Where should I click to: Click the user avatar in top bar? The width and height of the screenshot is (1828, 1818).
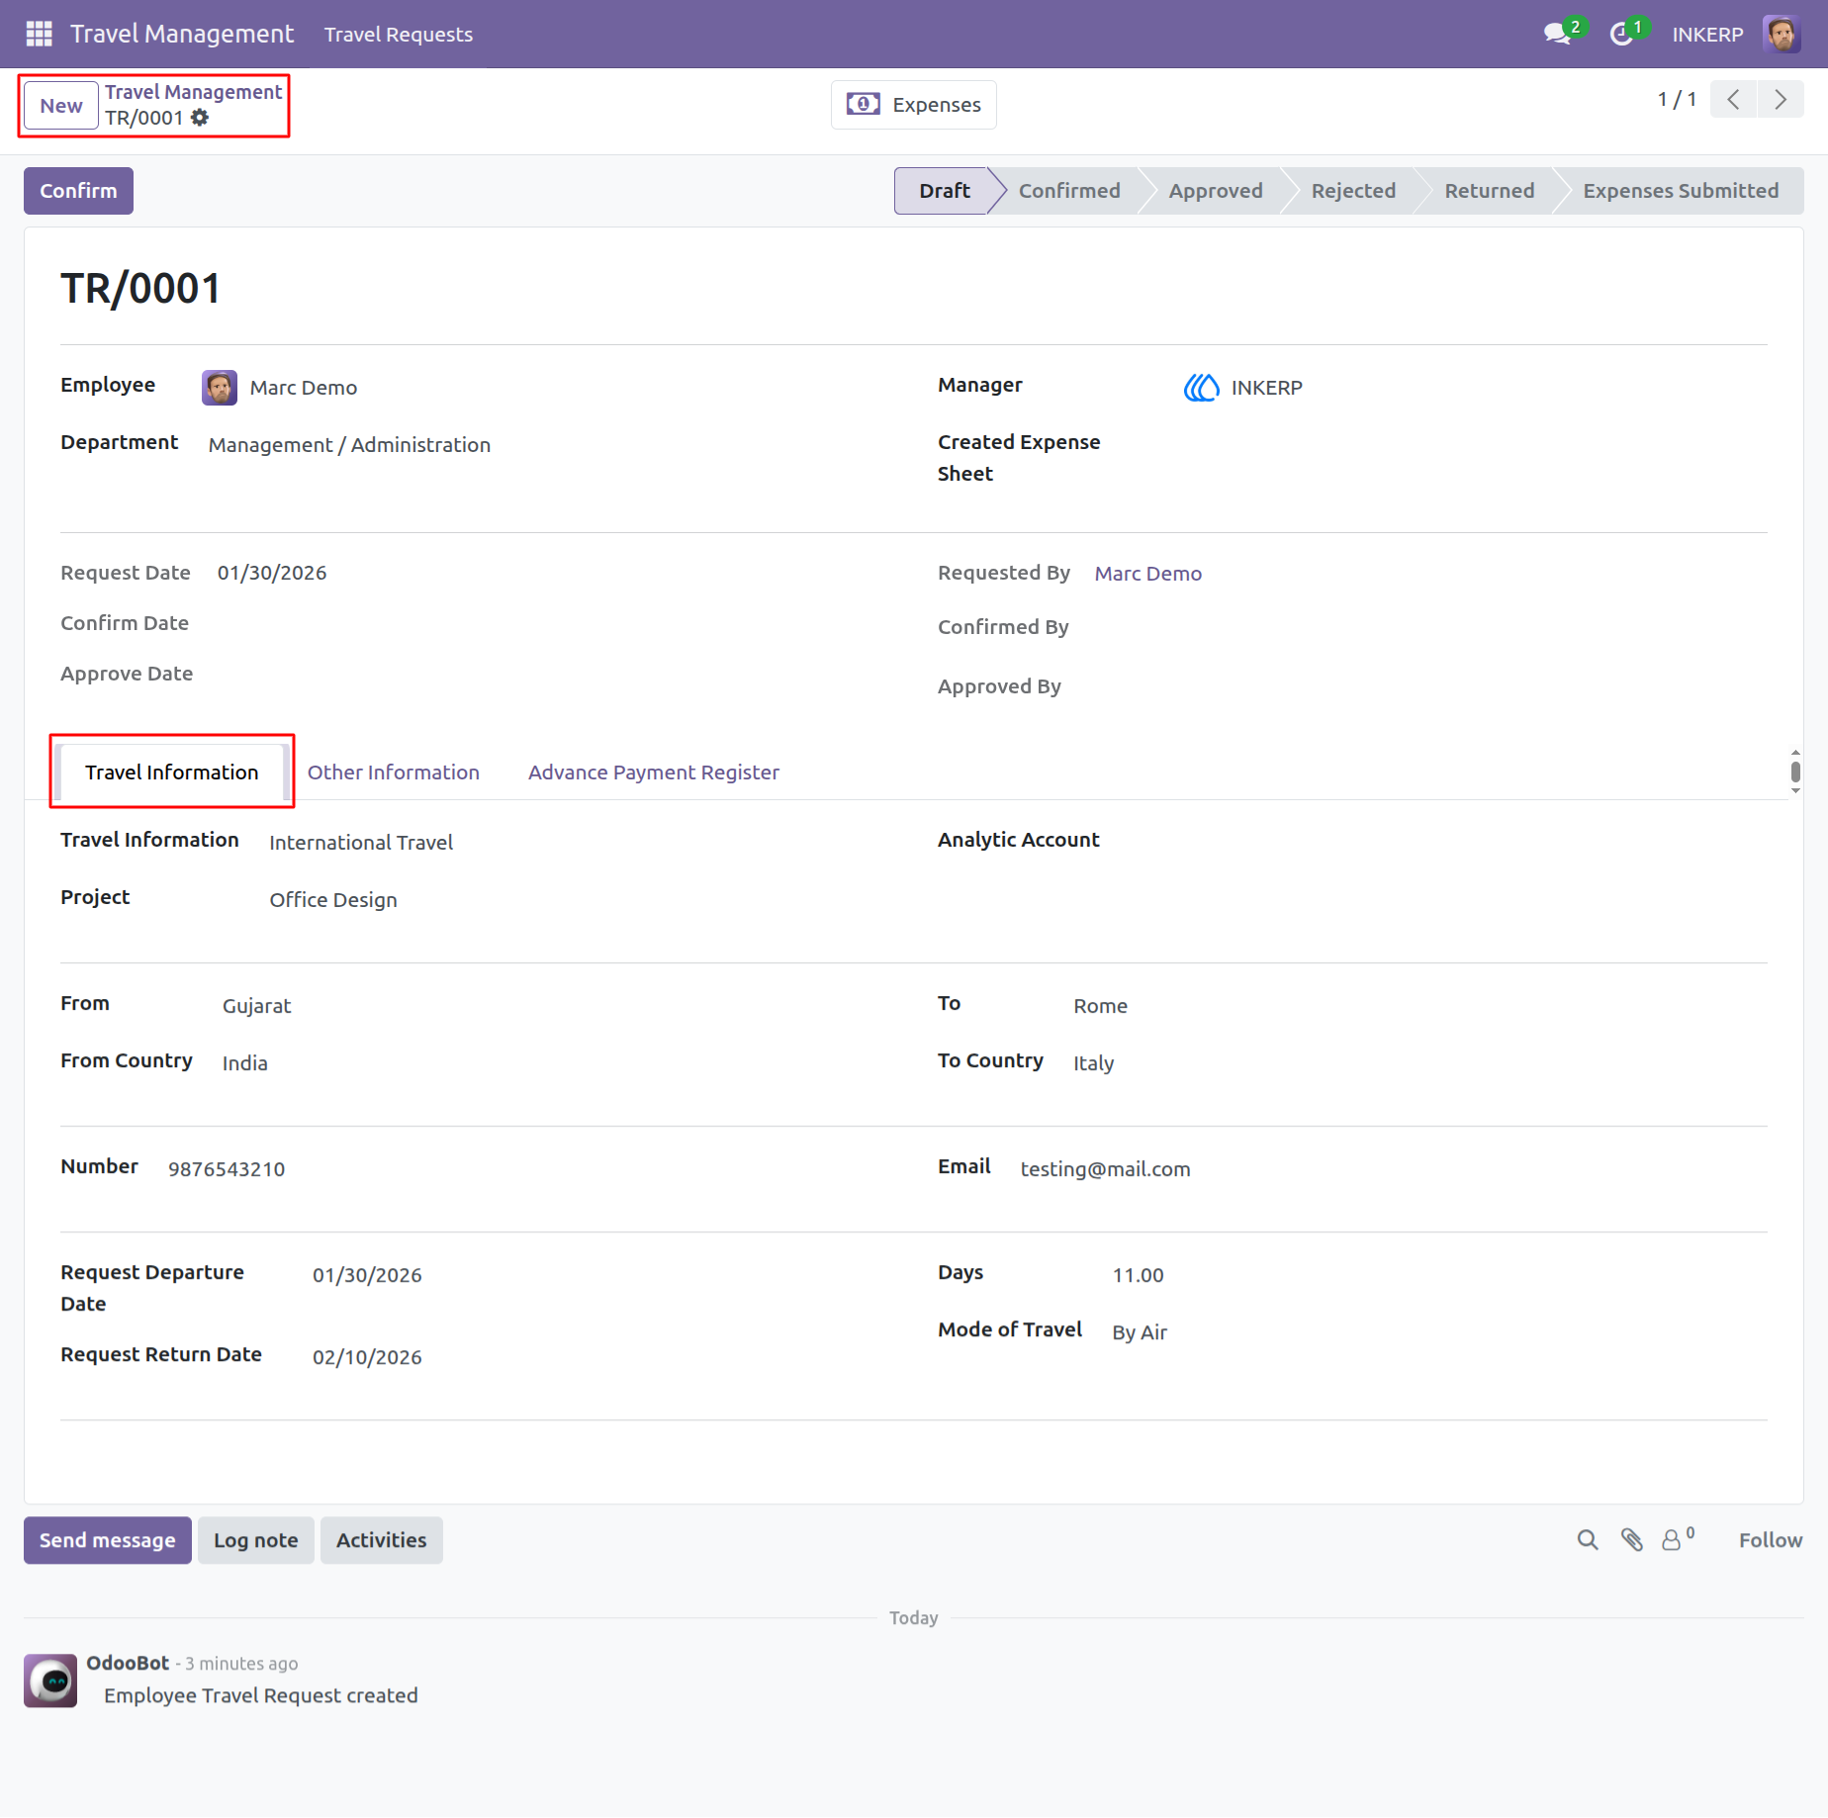pos(1782,34)
